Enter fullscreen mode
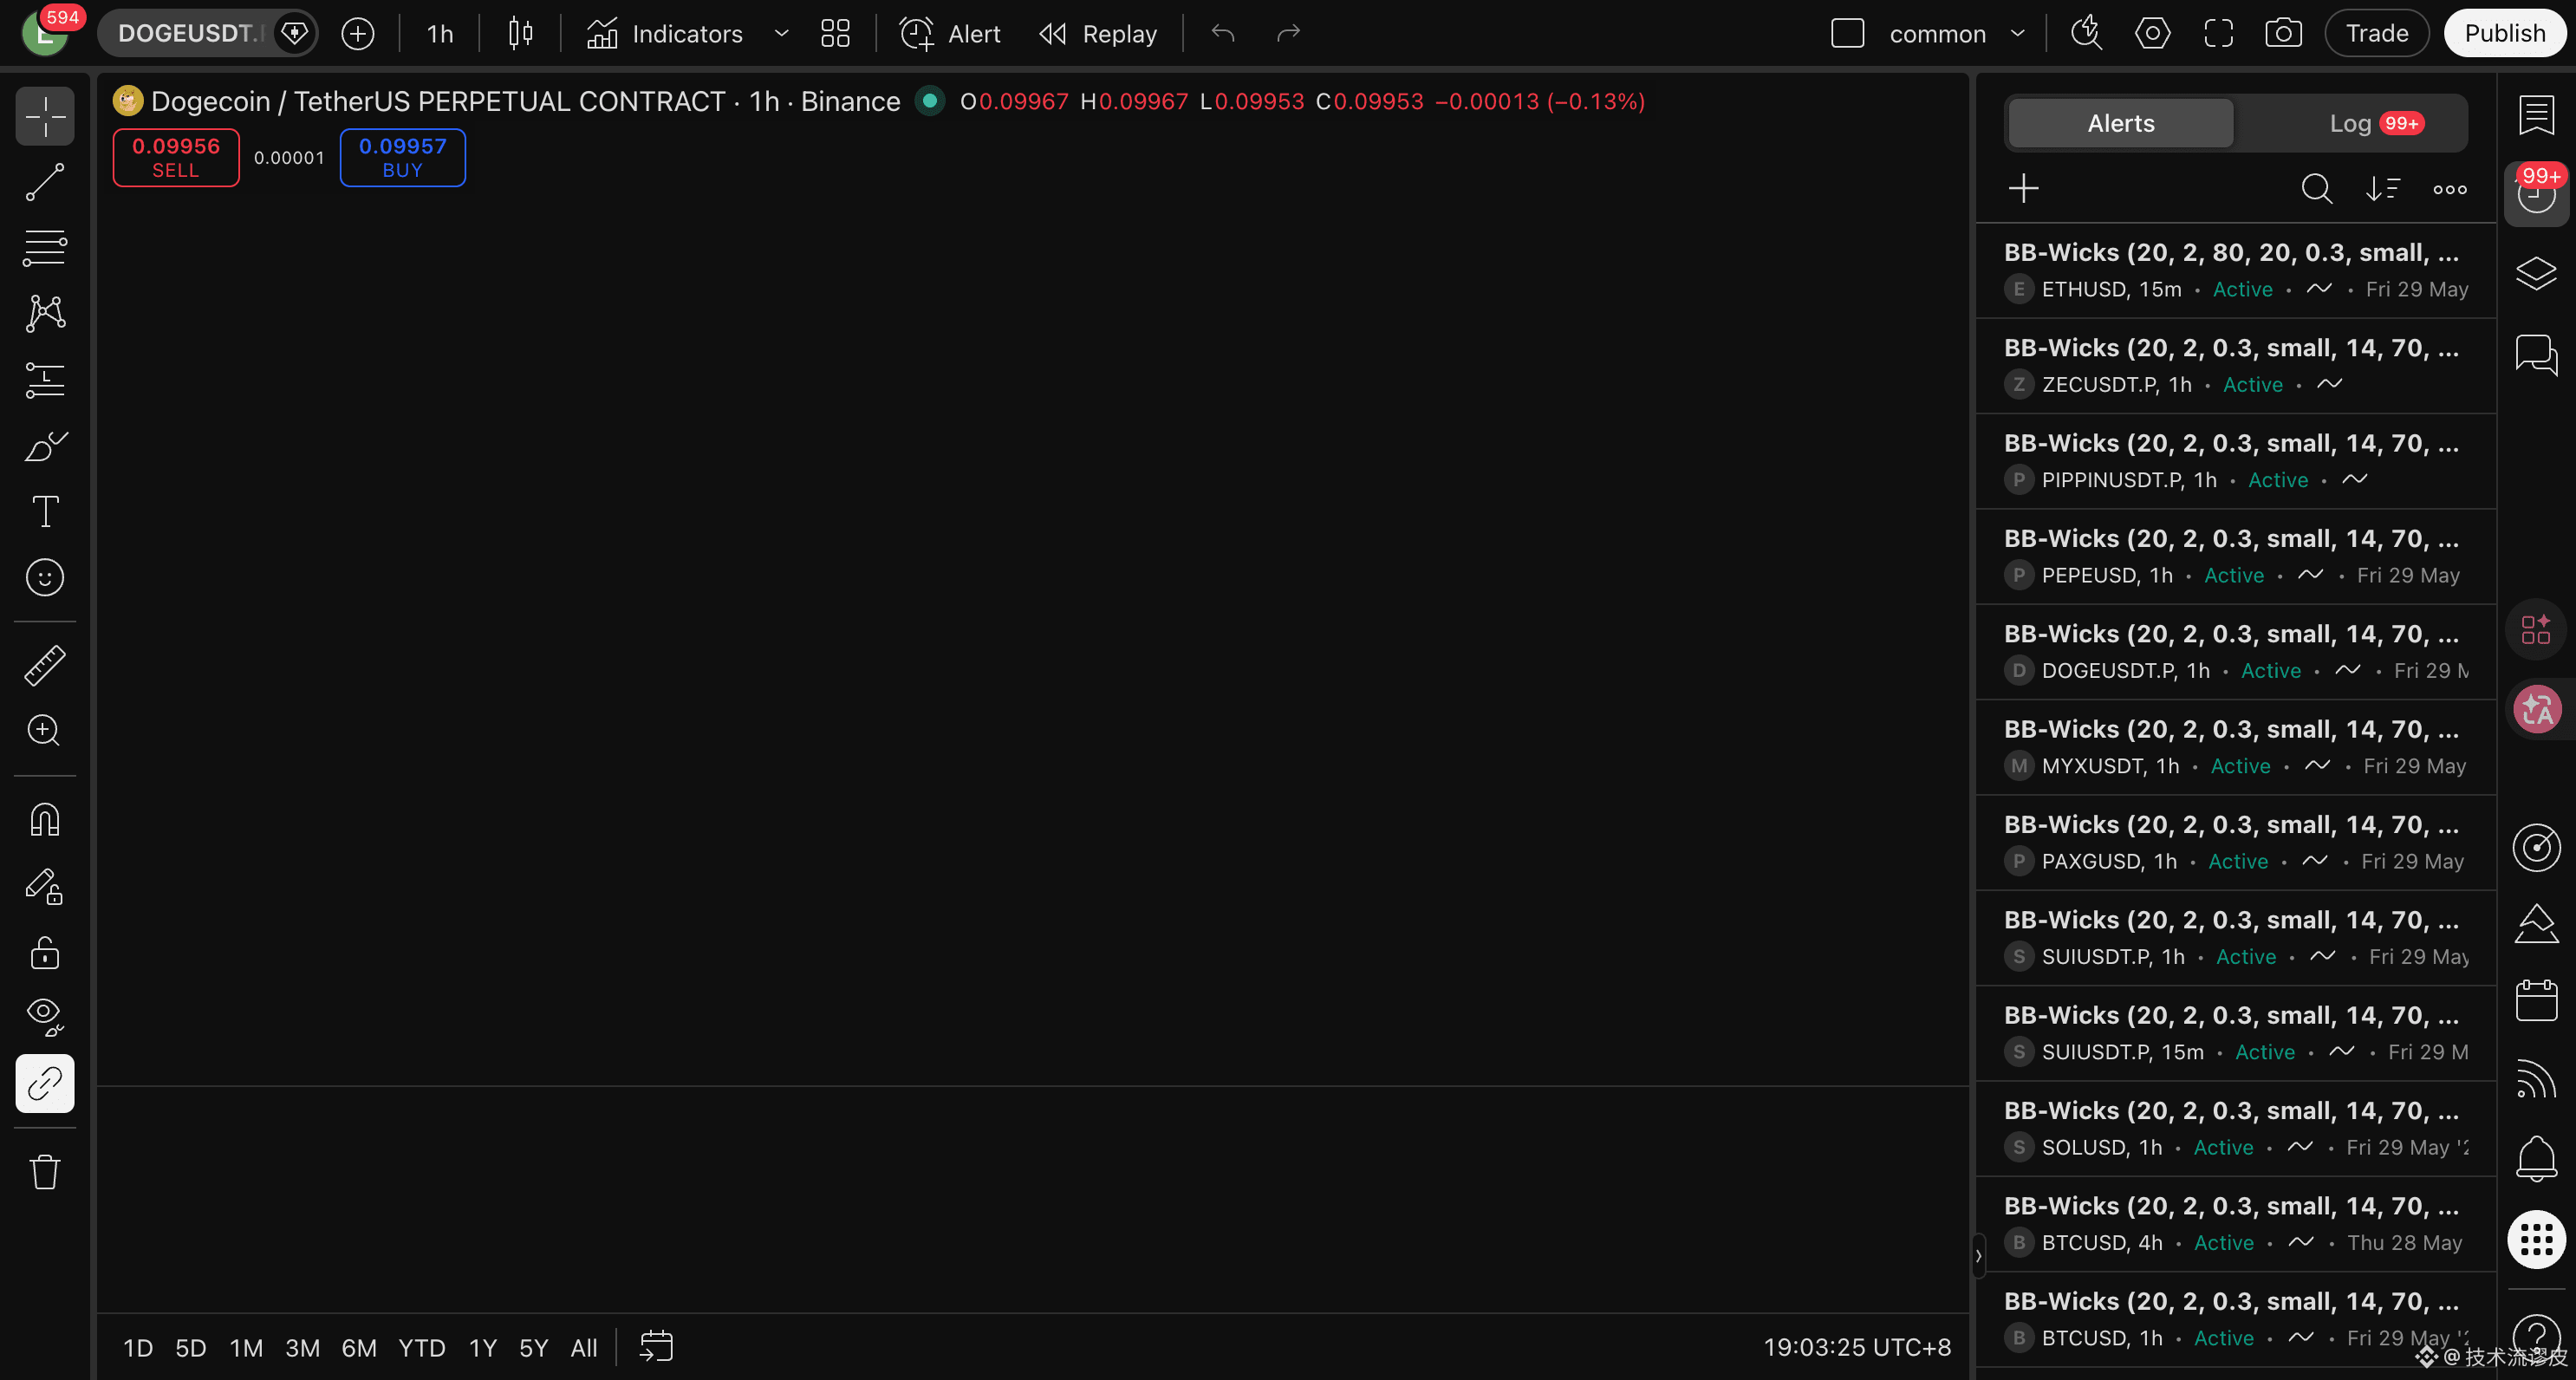 [x=2218, y=33]
